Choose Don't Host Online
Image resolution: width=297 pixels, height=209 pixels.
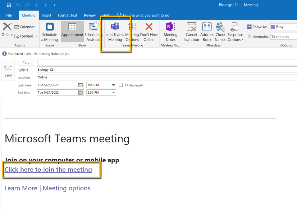tap(149, 32)
